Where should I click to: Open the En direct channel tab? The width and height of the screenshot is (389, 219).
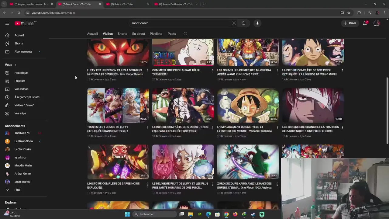tap(139, 34)
